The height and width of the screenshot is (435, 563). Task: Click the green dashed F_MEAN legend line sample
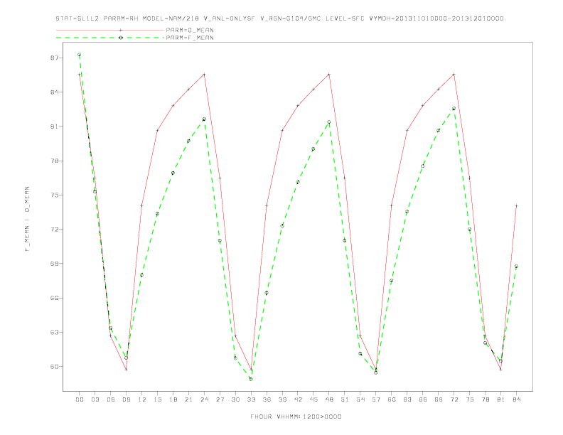point(110,38)
